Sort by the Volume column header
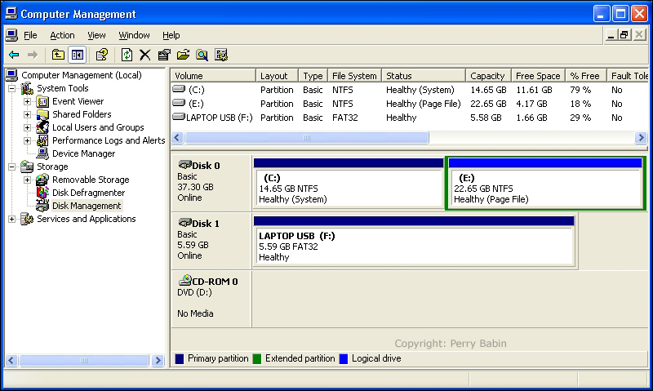This screenshot has height=391, width=653. coord(213,76)
